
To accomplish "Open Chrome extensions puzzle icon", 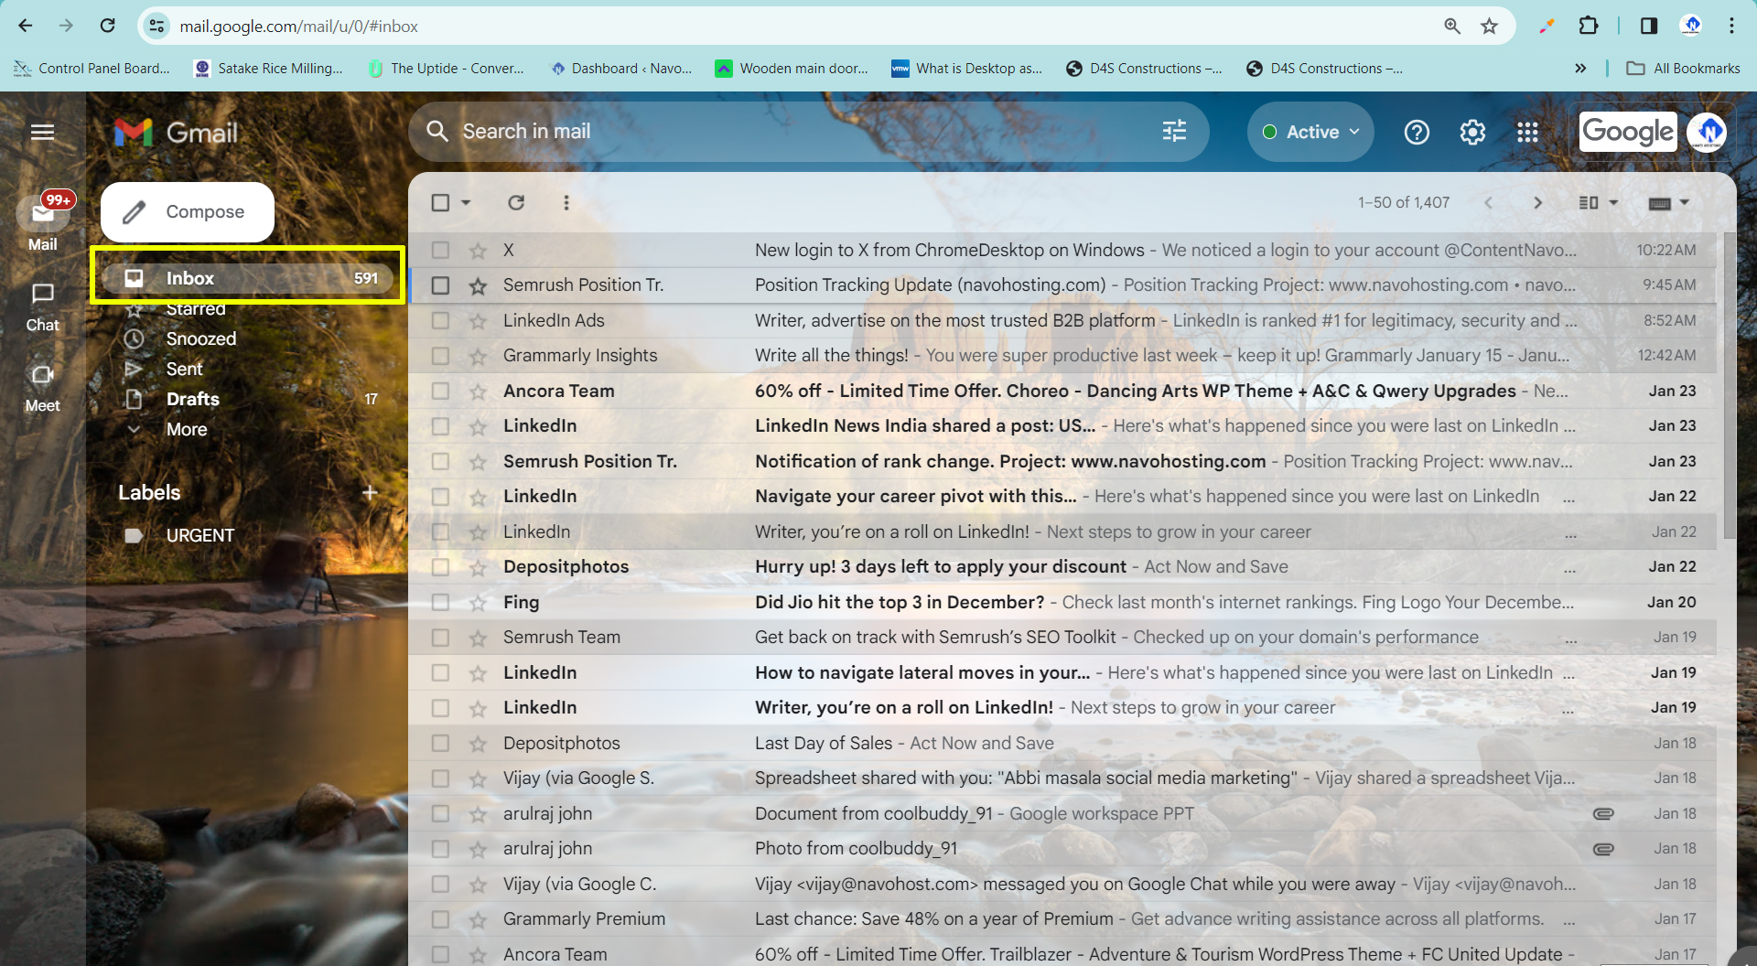I will coord(1589,26).
